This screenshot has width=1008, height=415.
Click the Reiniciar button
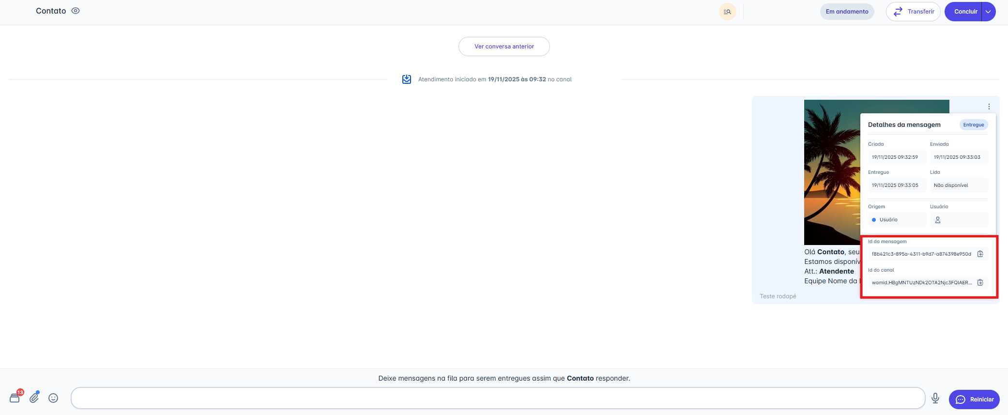point(974,400)
